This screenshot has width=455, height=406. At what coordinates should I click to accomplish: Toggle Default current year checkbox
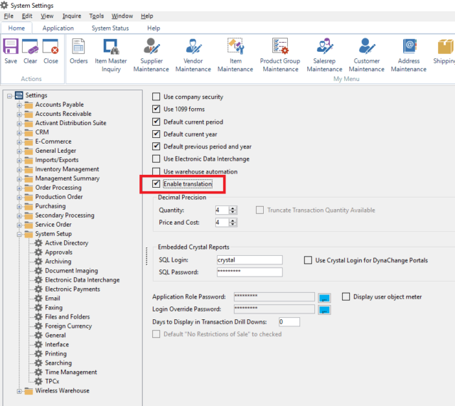point(156,134)
